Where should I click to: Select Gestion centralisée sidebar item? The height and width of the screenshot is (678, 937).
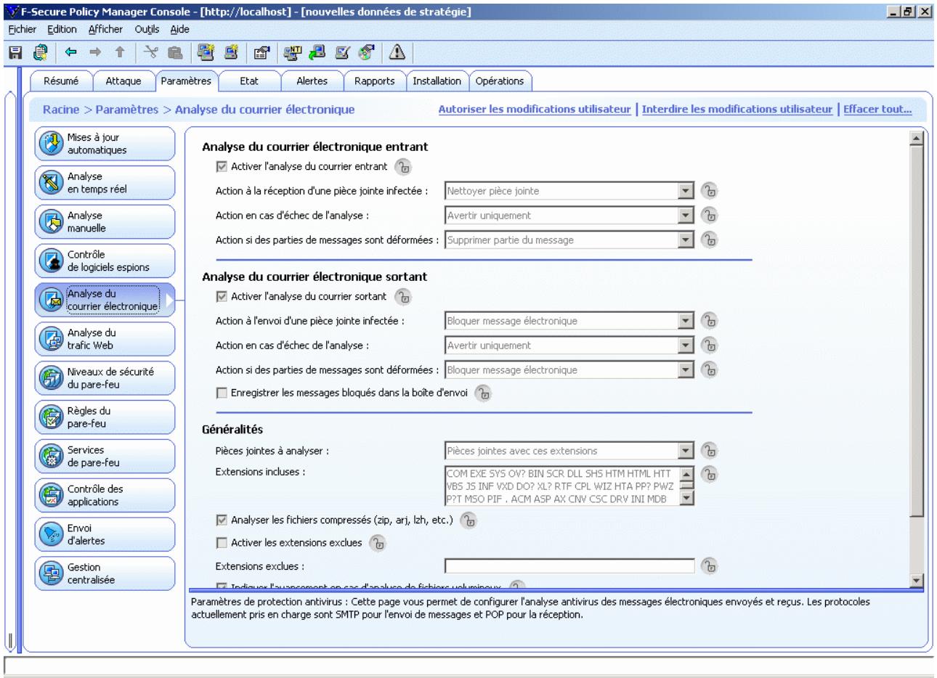coord(105,574)
